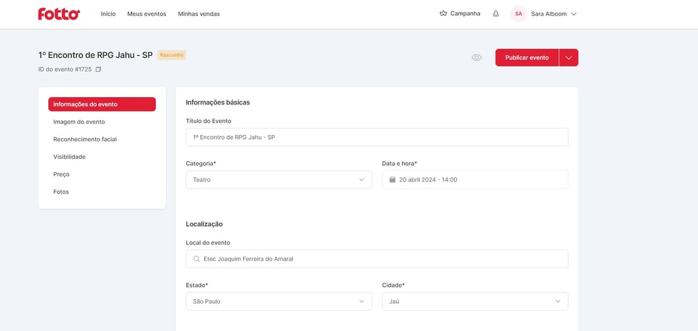This screenshot has width=698, height=331.
Task: Click the calendar icon in date field
Action: (393, 180)
